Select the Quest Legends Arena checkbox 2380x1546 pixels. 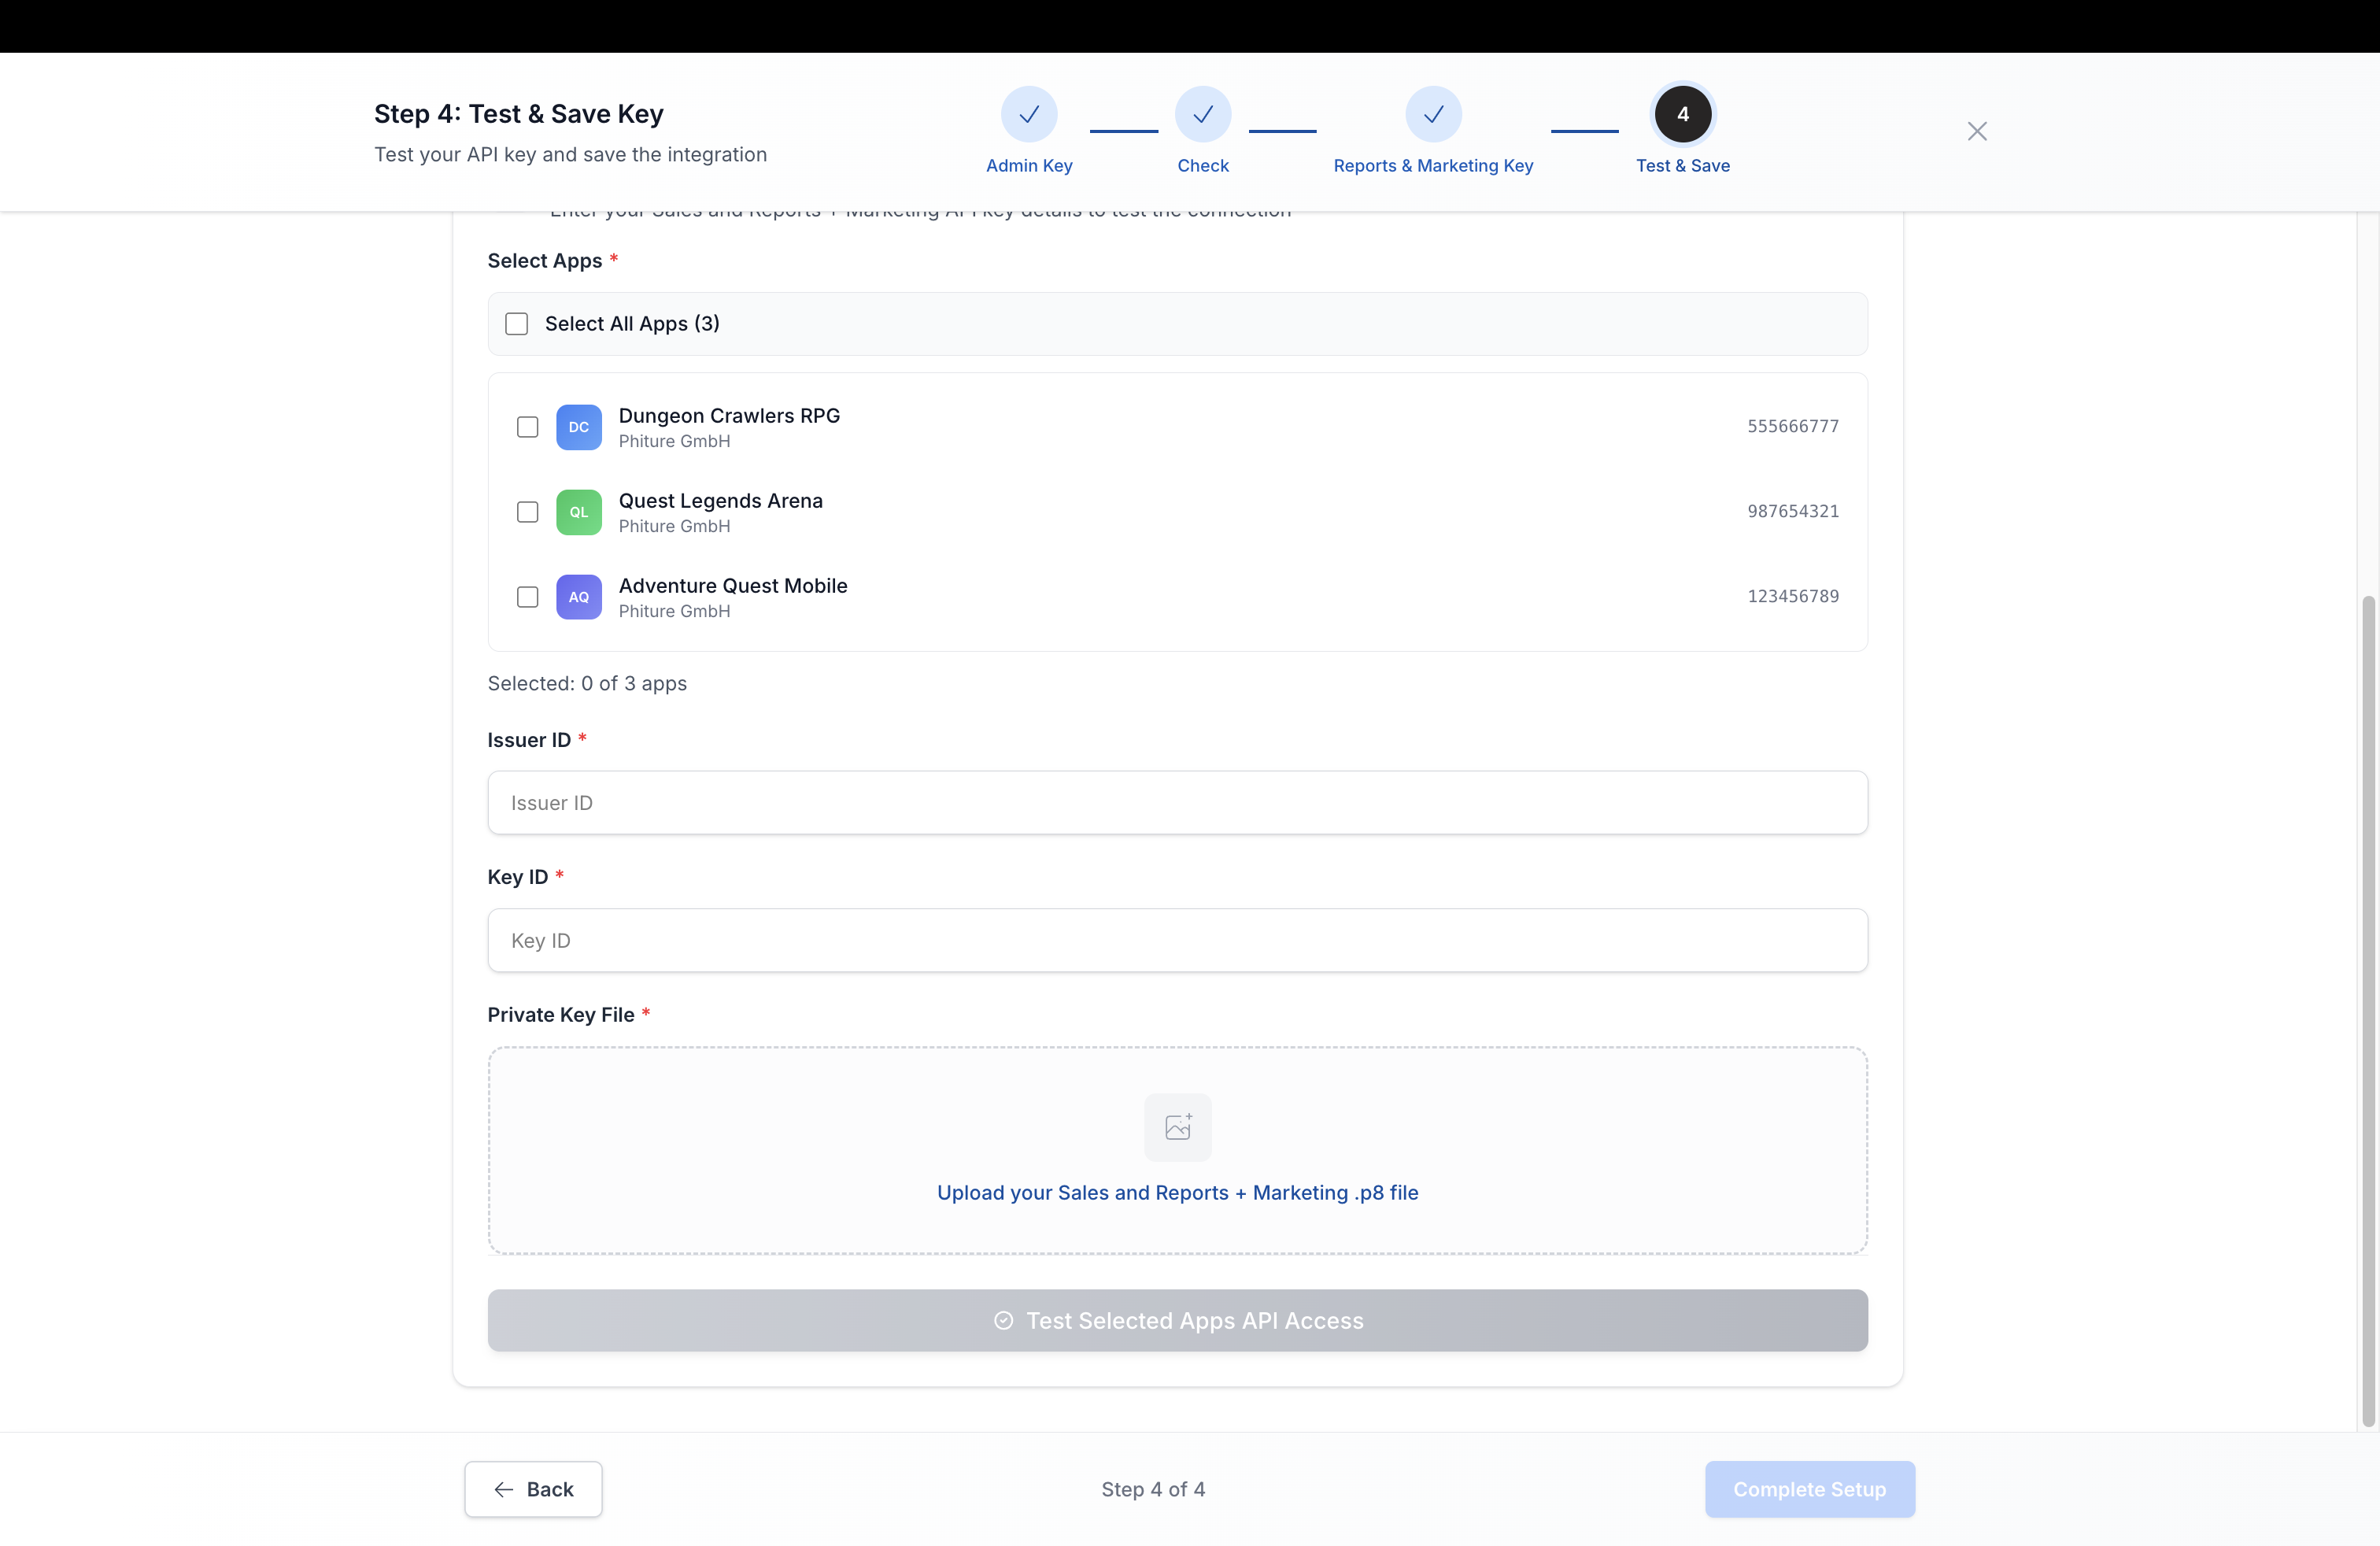coord(527,512)
